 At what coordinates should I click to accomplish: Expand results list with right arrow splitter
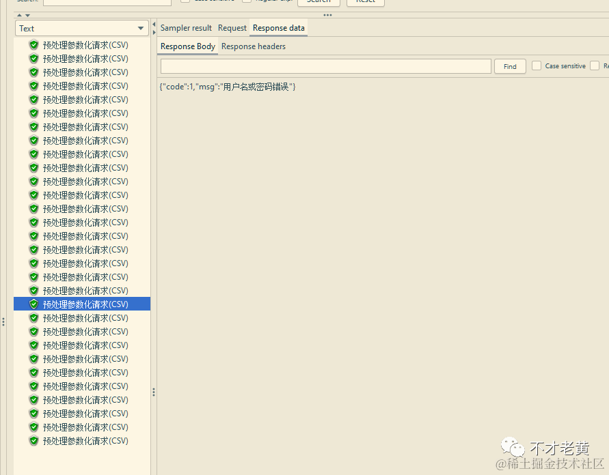coord(154,33)
